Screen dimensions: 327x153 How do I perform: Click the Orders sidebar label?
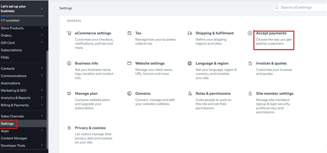6,35
